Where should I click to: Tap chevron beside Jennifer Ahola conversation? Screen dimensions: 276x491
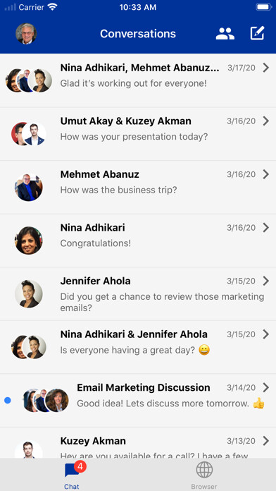265,281
